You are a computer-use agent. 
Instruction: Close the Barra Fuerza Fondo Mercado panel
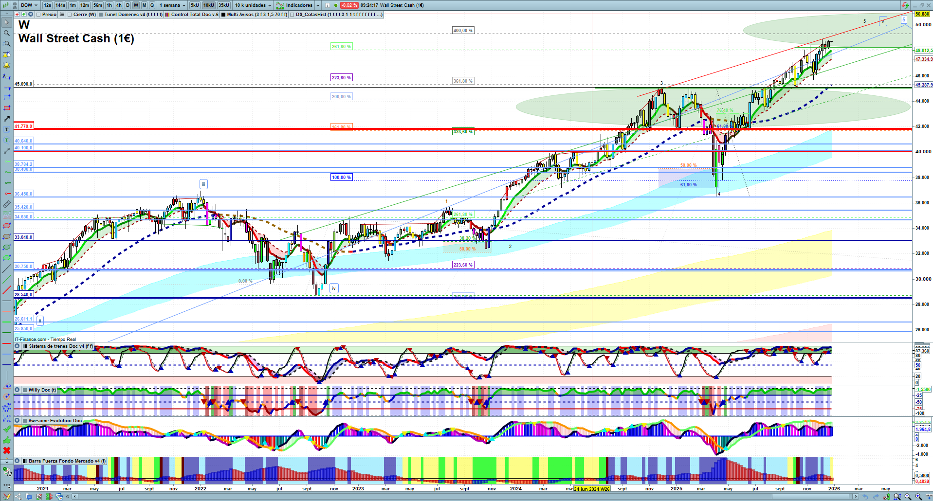tap(17, 461)
